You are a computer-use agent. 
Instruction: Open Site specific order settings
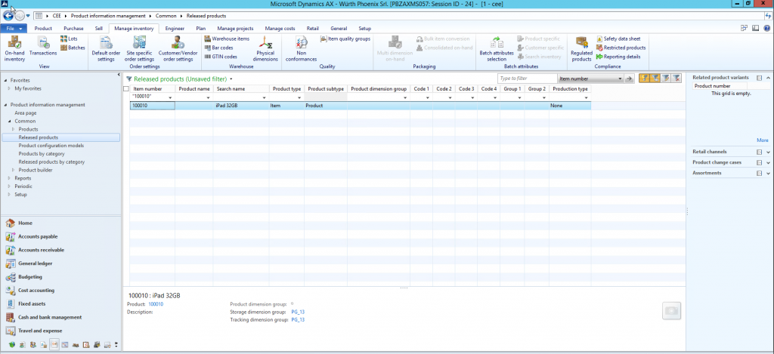(139, 49)
